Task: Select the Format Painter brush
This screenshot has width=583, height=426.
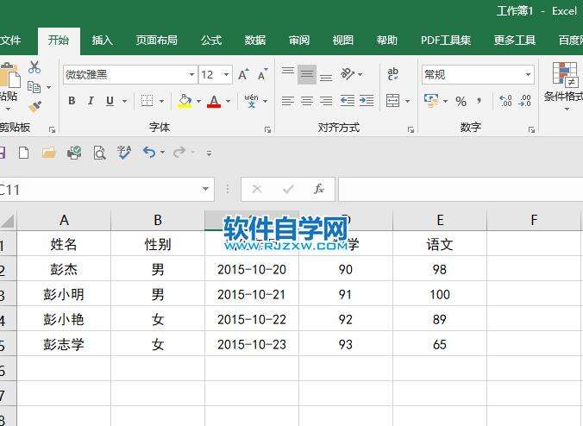Action: [35, 107]
